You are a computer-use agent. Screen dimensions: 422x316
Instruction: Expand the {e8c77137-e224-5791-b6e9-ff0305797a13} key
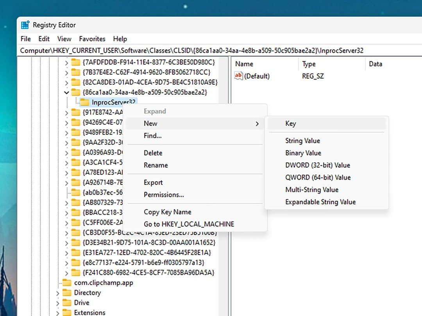point(66,263)
